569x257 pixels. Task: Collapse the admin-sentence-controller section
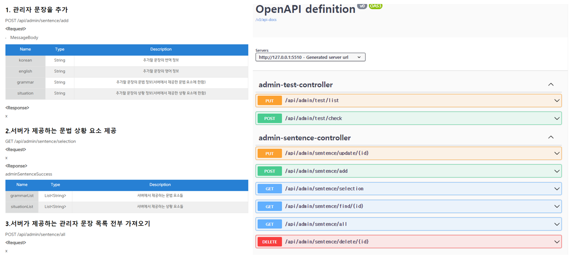[551, 137]
